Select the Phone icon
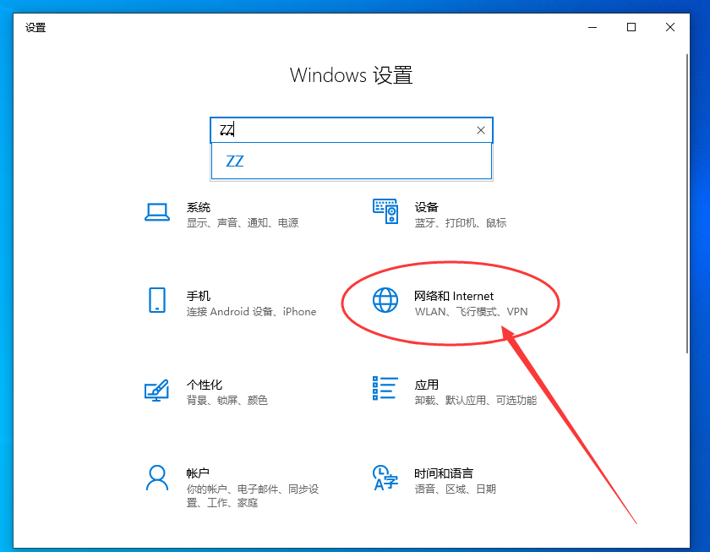The image size is (710, 552). (x=157, y=300)
